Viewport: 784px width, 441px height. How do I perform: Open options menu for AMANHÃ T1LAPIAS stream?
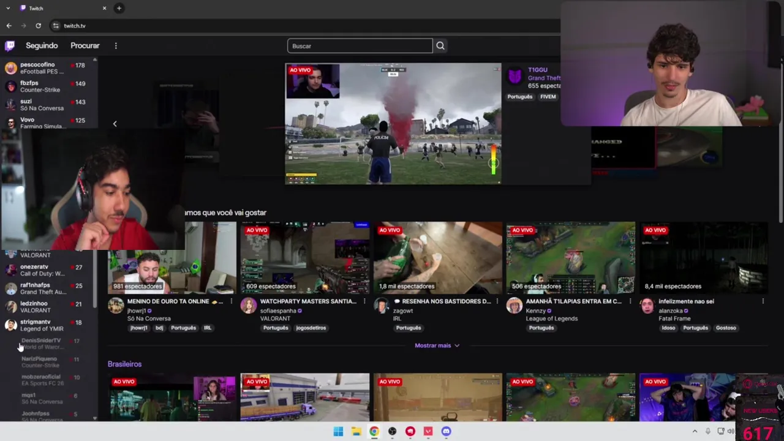pyautogui.click(x=630, y=301)
